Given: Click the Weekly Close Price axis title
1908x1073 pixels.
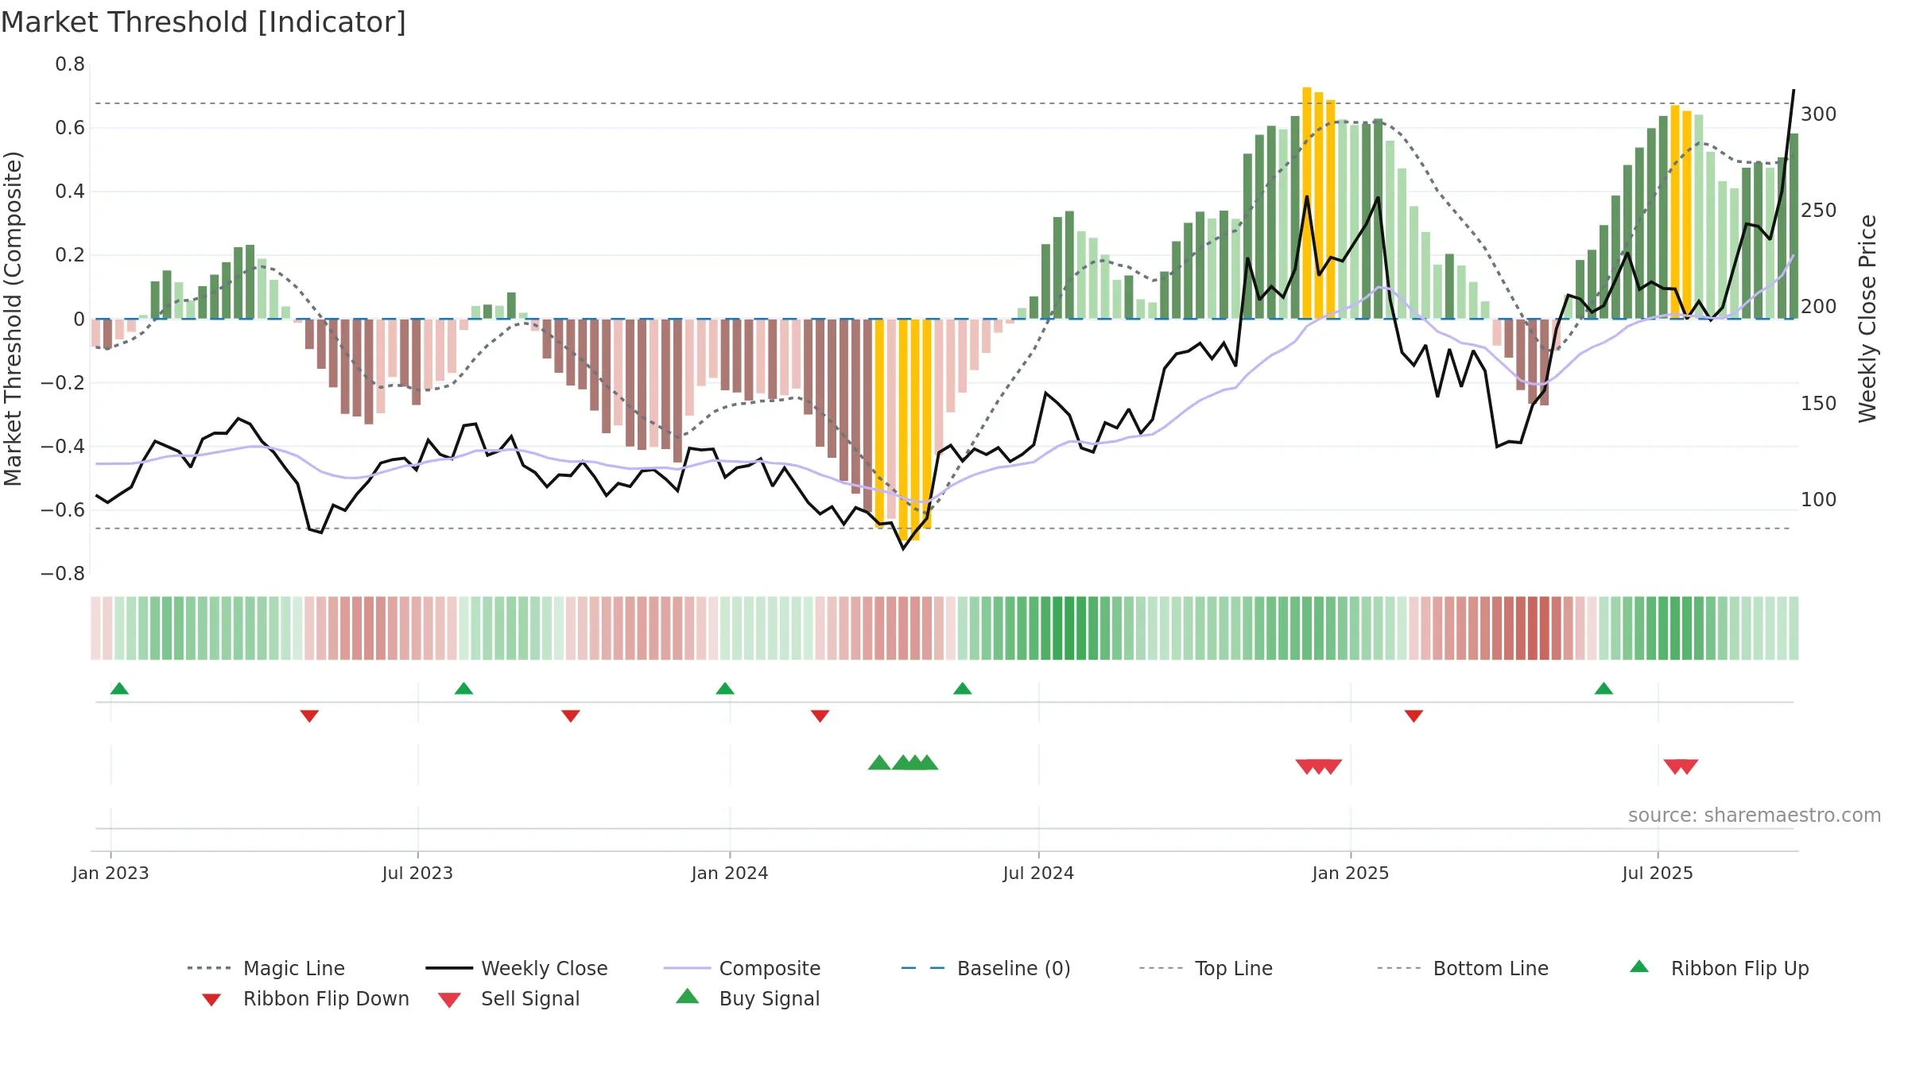Looking at the screenshot, I should click(x=1867, y=319).
